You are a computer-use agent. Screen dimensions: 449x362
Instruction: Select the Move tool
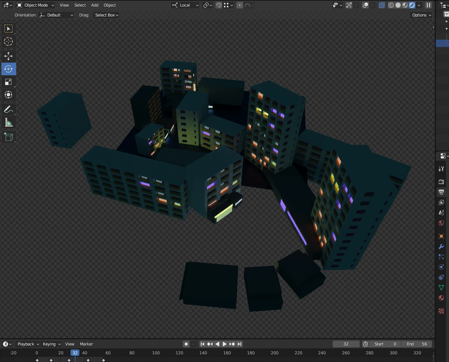[8, 56]
